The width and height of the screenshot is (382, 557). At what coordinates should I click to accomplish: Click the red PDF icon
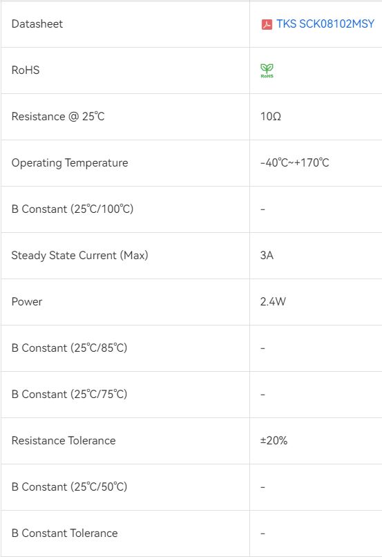(267, 24)
